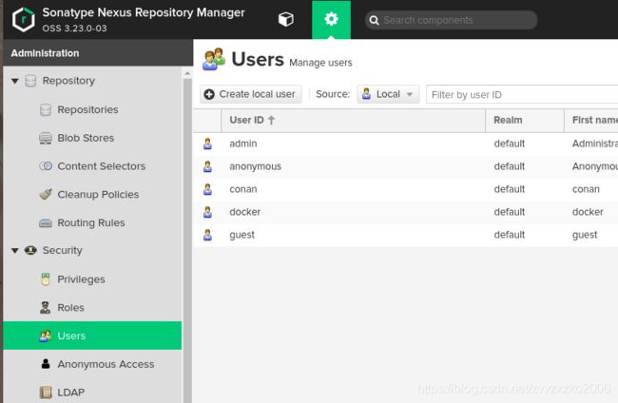Click the Cleanup Policies broom icon
Image resolution: width=618 pixels, height=403 pixels.
click(46, 194)
